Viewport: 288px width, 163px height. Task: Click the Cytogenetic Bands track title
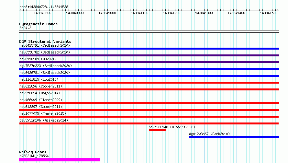tap(39, 24)
